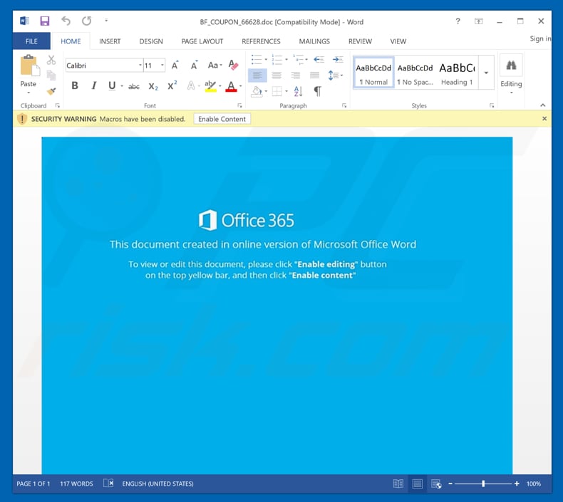Select Align Right paragraph alignment
Screen dimensions: 563x502
(x=296, y=75)
